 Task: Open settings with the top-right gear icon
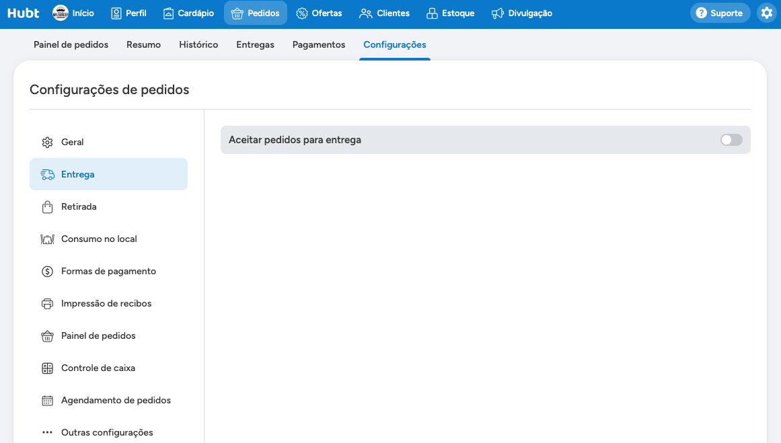point(767,13)
